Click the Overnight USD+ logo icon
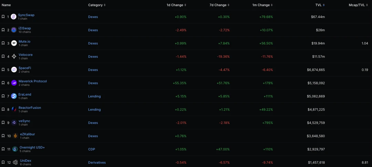 coord(15,149)
